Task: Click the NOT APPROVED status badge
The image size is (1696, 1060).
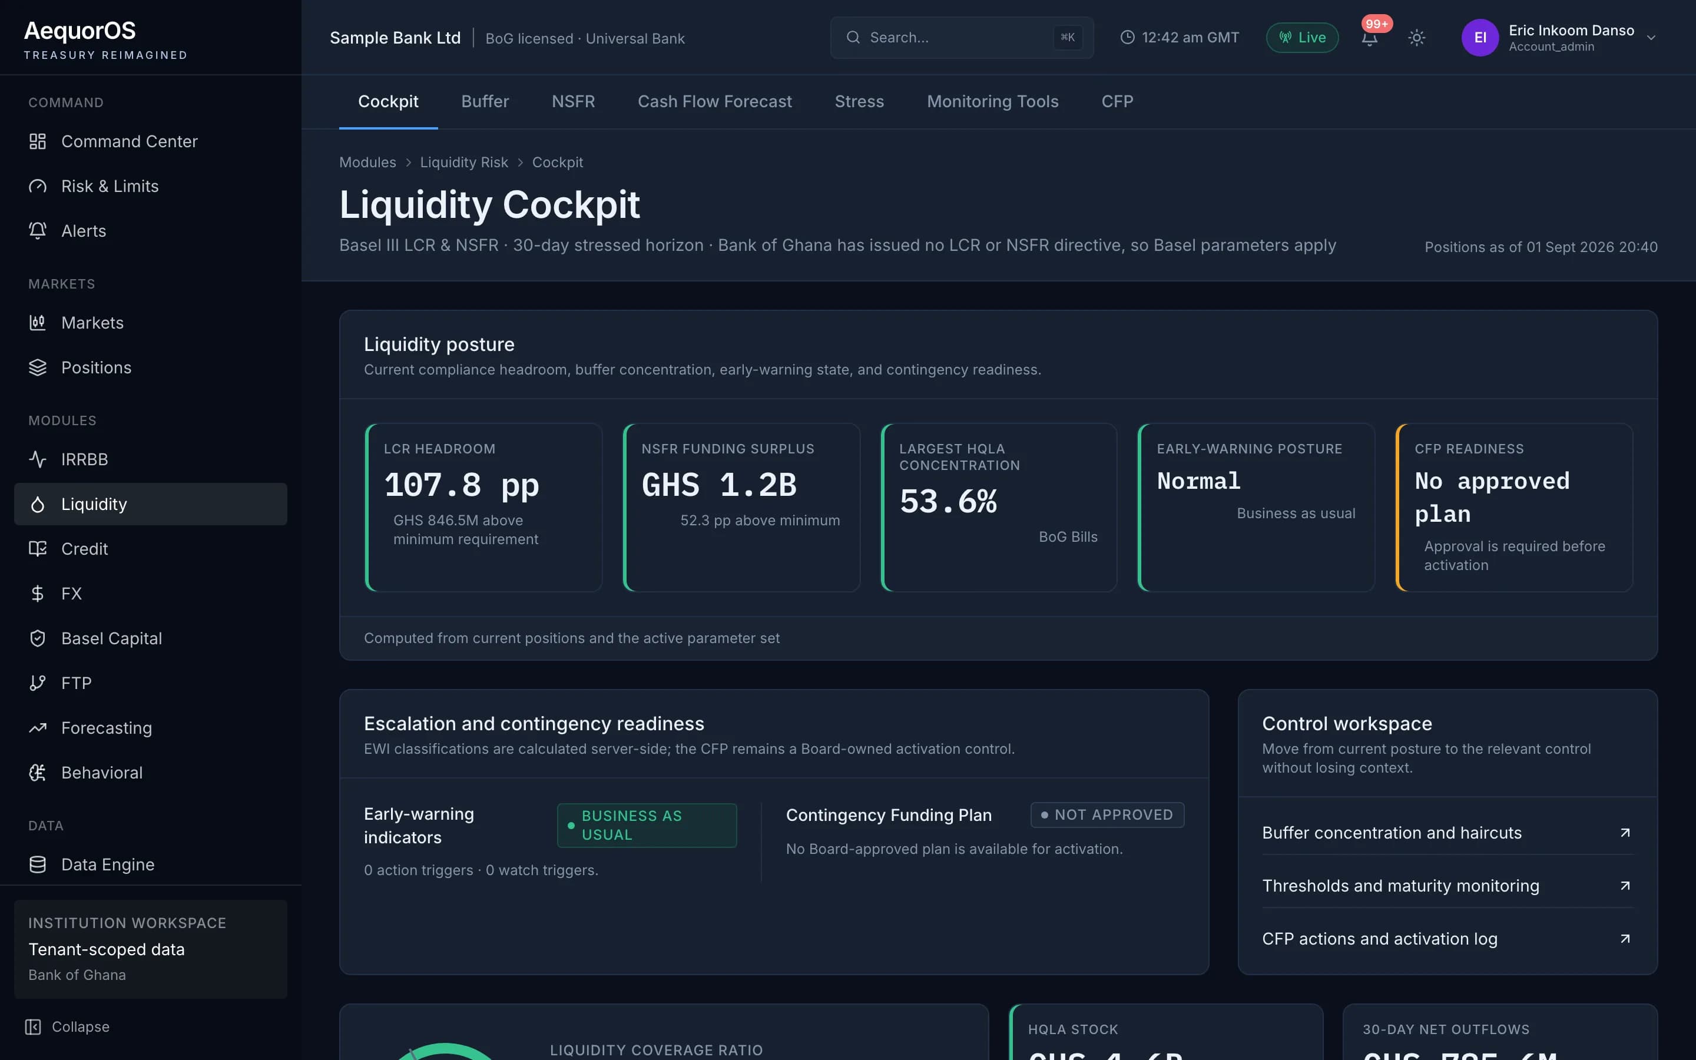Action: click(1107, 814)
